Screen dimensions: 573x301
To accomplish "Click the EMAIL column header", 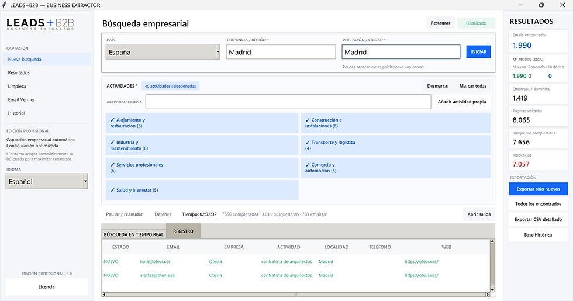I will 173,247.
